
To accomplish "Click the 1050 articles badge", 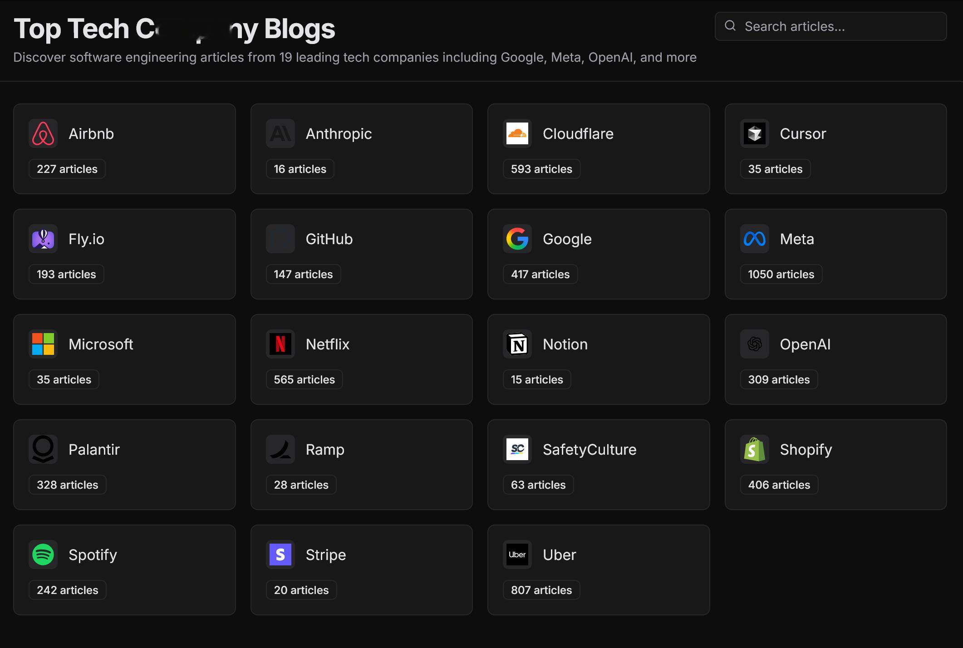I will tap(781, 275).
